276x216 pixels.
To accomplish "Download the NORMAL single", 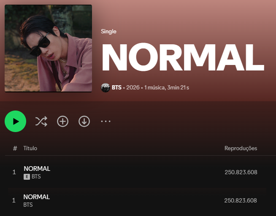I will coord(84,121).
